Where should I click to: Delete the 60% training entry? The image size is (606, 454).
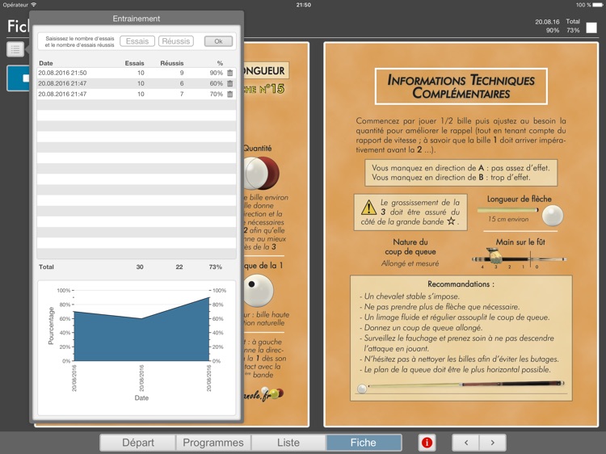point(230,83)
